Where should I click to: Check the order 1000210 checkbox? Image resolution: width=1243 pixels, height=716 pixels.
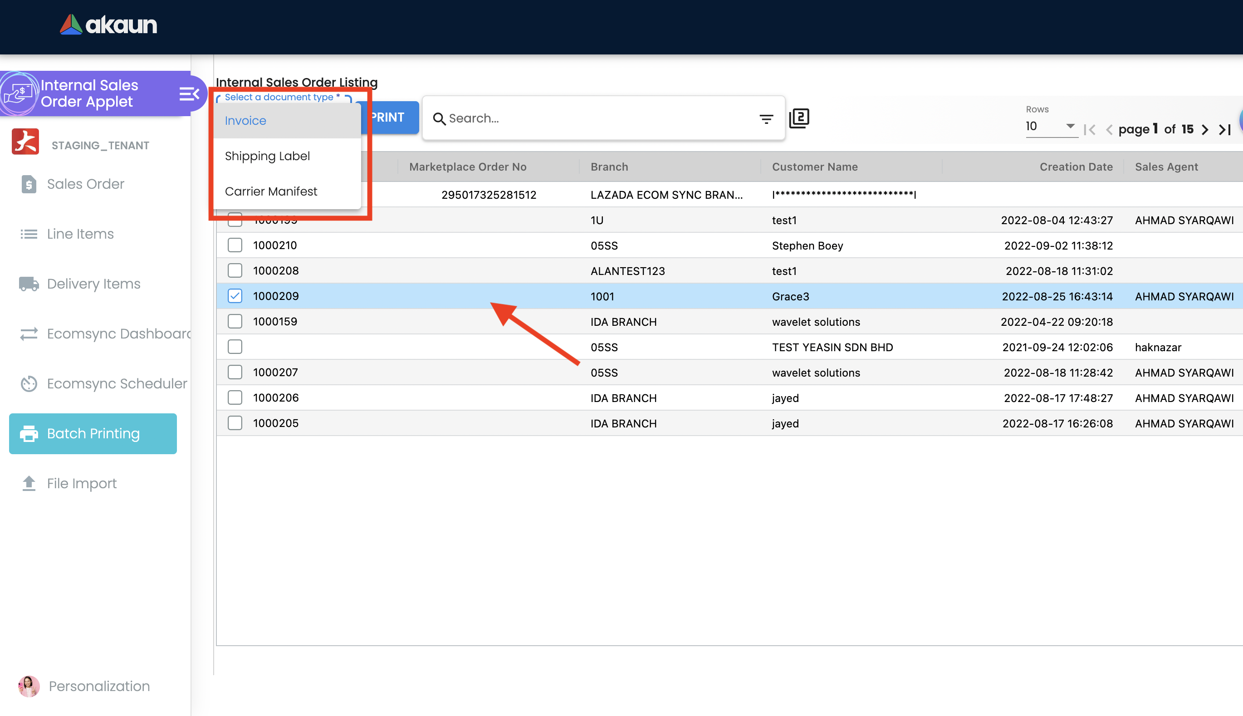tap(235, 245)
